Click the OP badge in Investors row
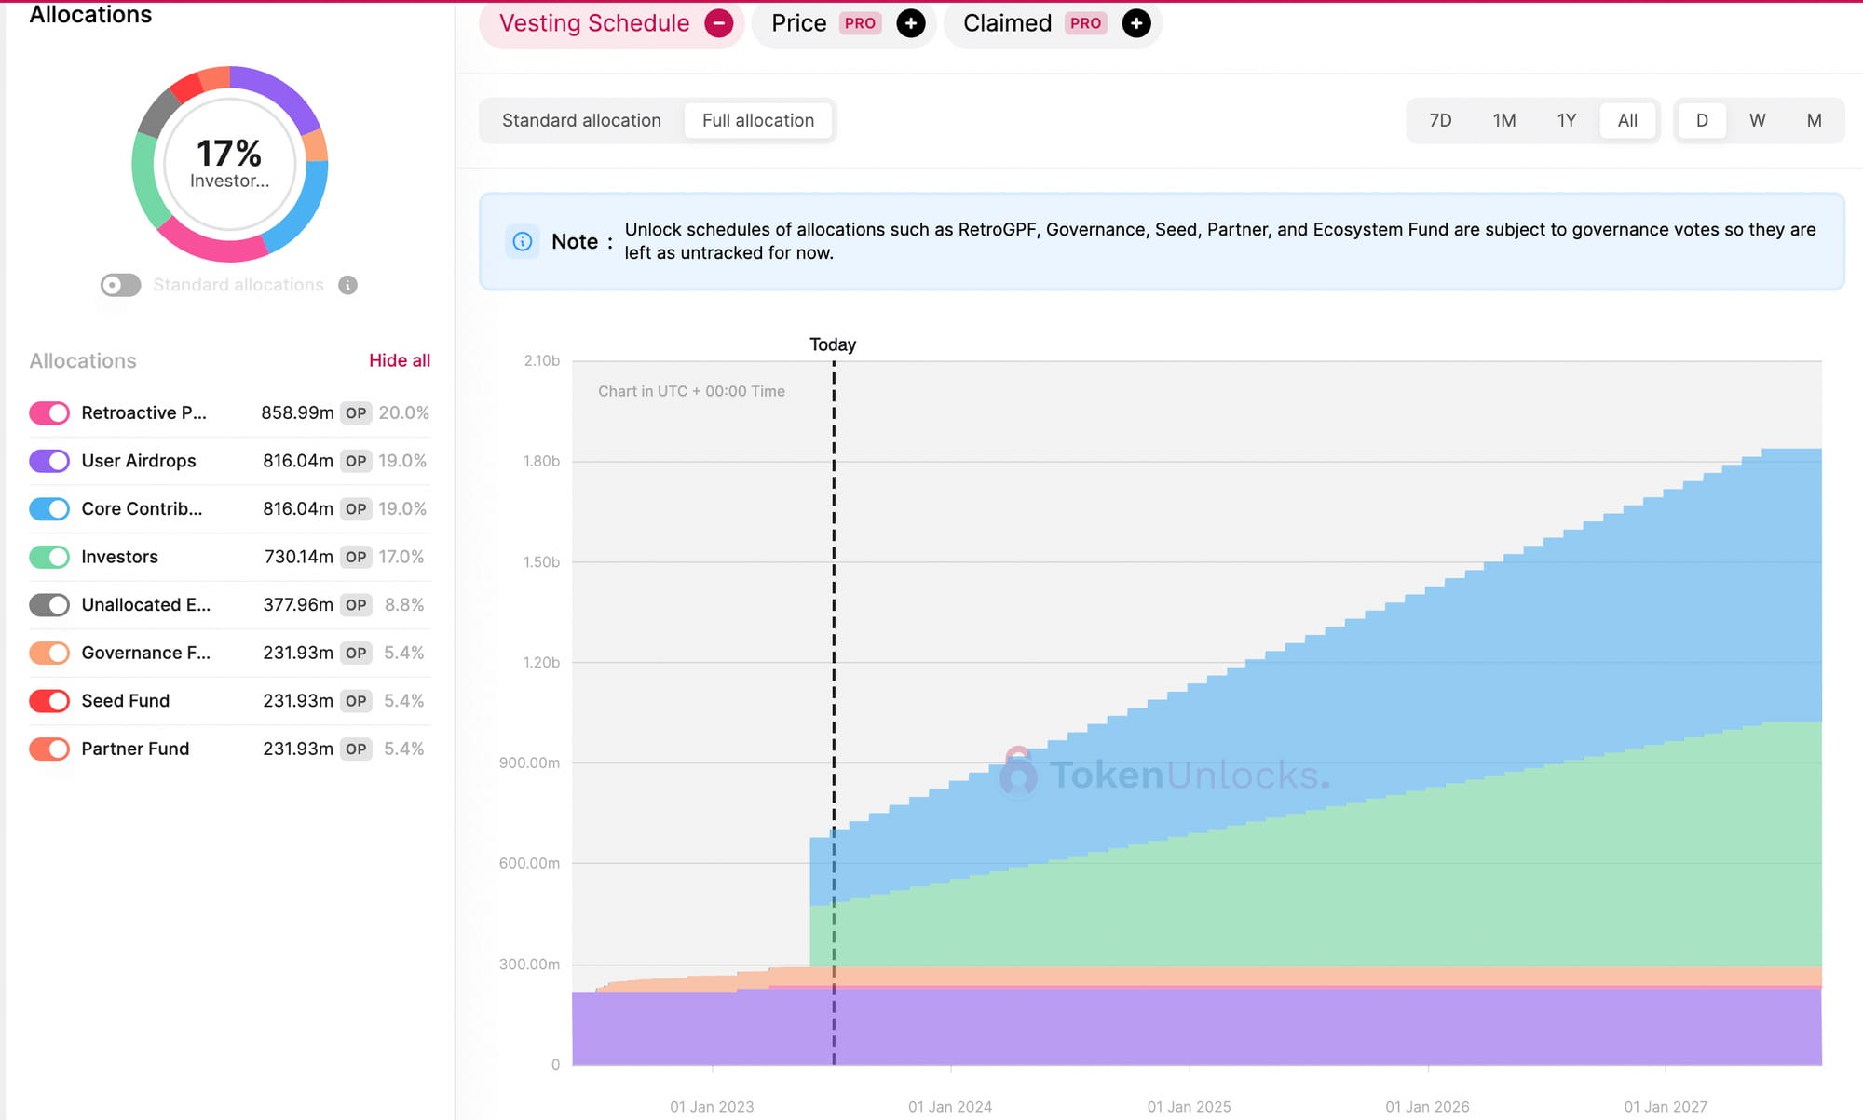This screenshot has width=1863, height=1120. click(356, 557)
